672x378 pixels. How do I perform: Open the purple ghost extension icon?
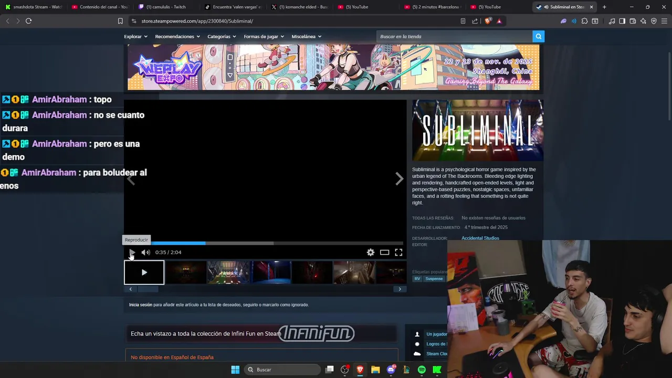pos(563,21)
